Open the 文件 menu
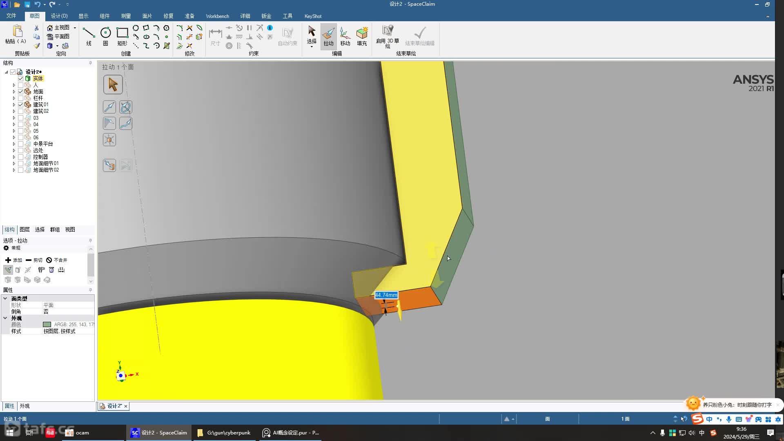 (x=11, y=16)
